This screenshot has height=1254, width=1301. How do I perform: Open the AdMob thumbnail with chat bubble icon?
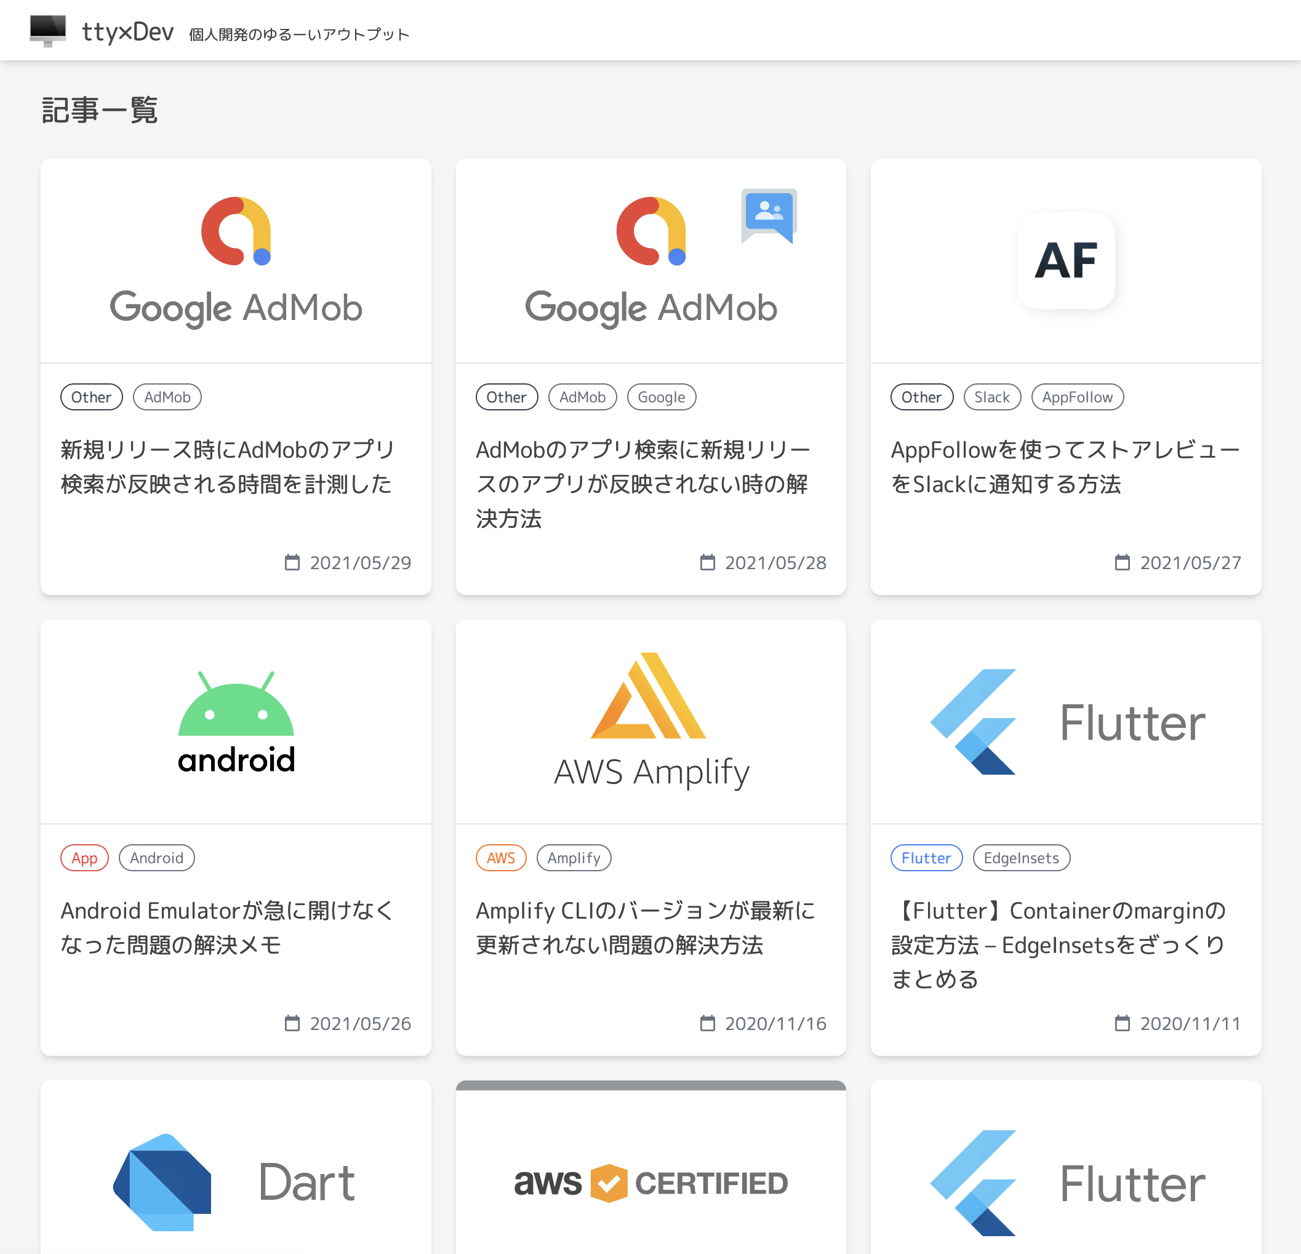tap(650, 261)
